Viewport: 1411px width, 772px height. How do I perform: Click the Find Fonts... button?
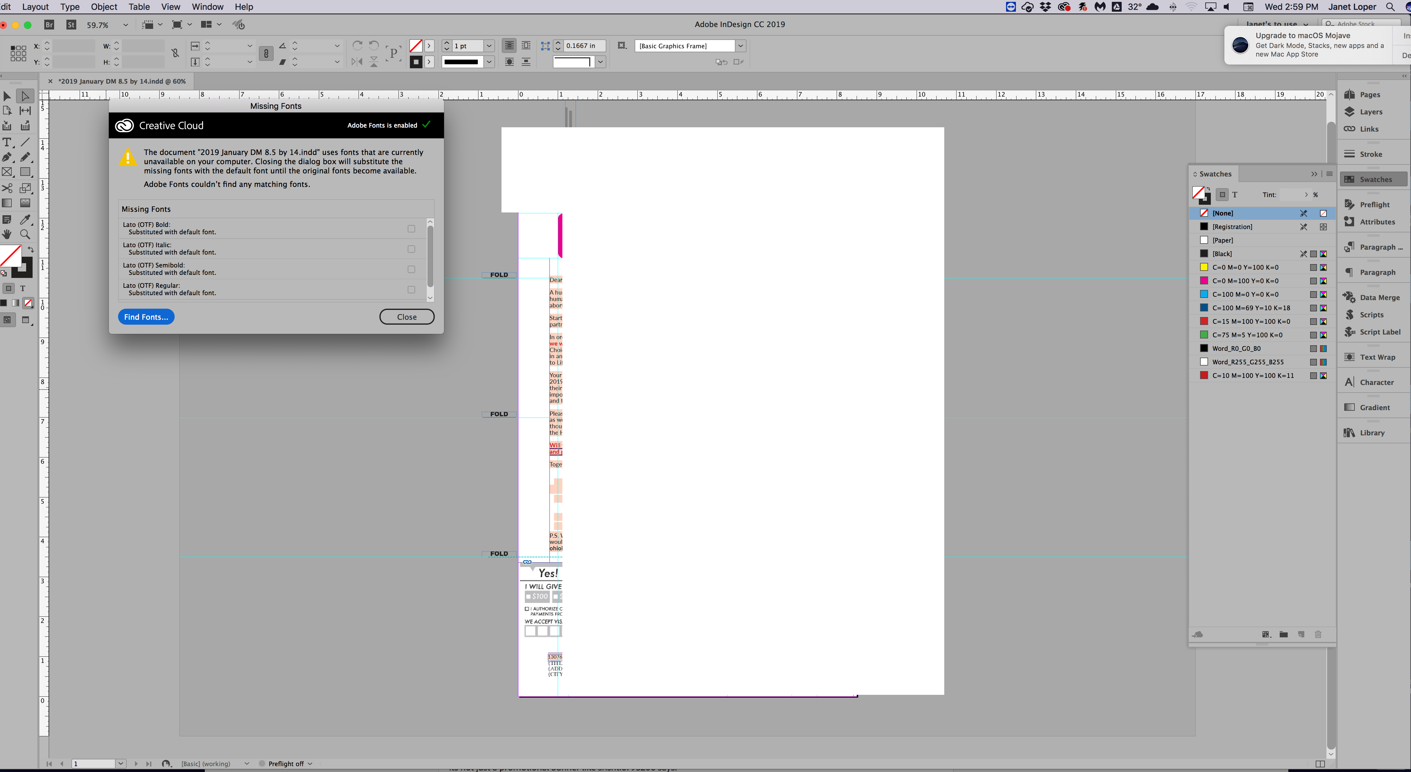click(x=146, y=317)
